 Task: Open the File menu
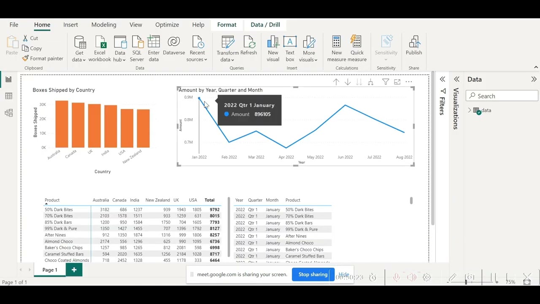14,24
